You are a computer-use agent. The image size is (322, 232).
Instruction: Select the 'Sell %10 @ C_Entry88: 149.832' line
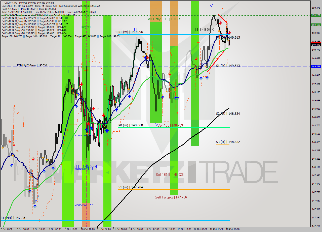[x=35, y=24]
